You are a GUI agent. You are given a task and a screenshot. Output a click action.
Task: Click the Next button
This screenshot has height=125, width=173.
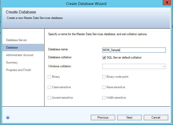pos(129,118)
